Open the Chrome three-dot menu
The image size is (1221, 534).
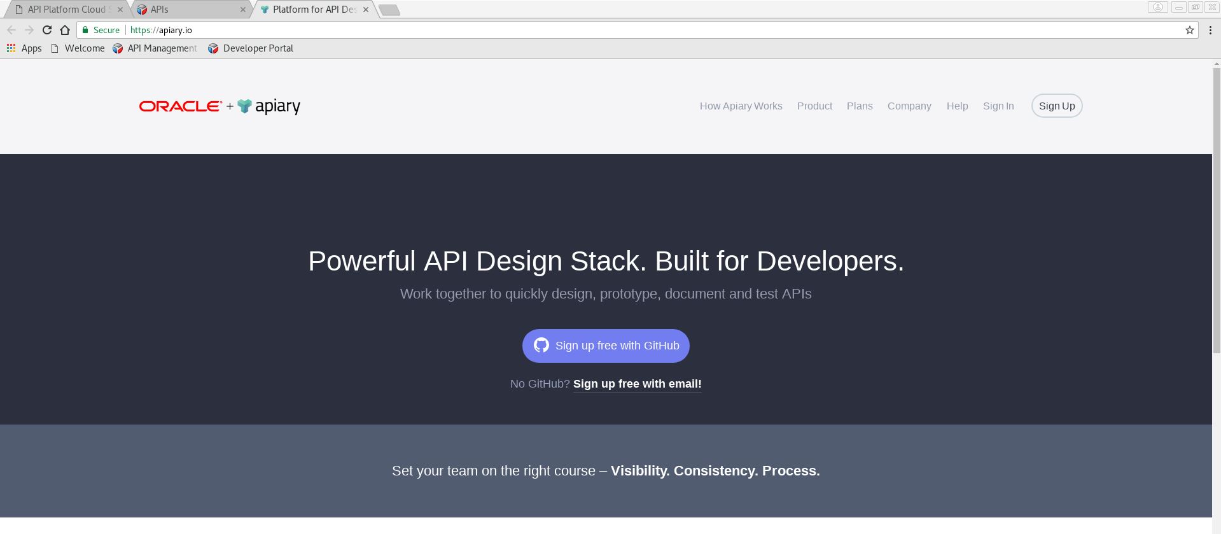(x=1210, y=30)
